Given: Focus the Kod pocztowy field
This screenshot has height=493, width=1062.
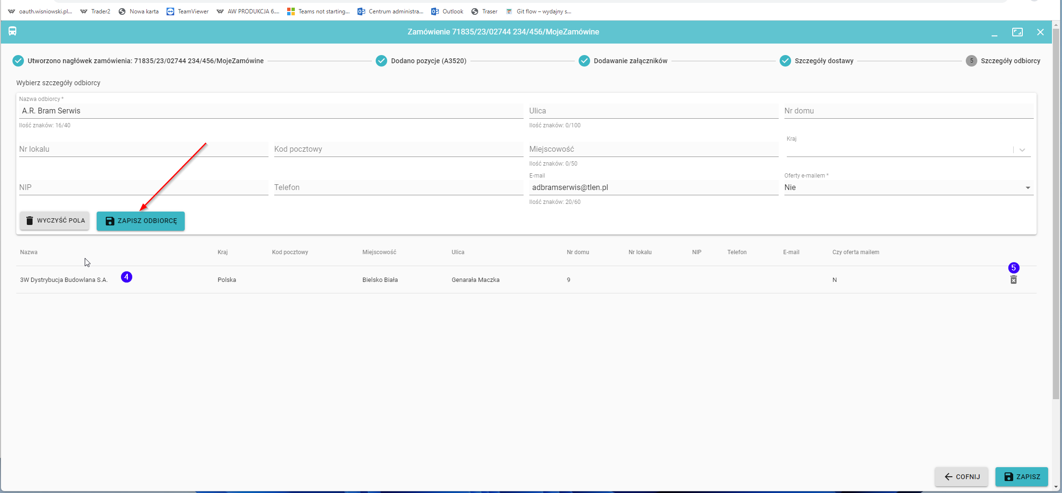Looking at the screenshot, I should click(x=398, y=149).
